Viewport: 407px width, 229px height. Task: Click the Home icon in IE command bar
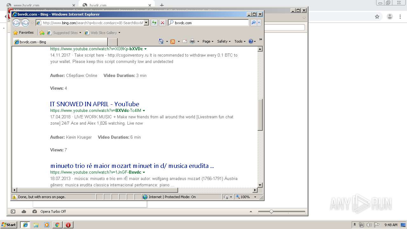point(161,41)
